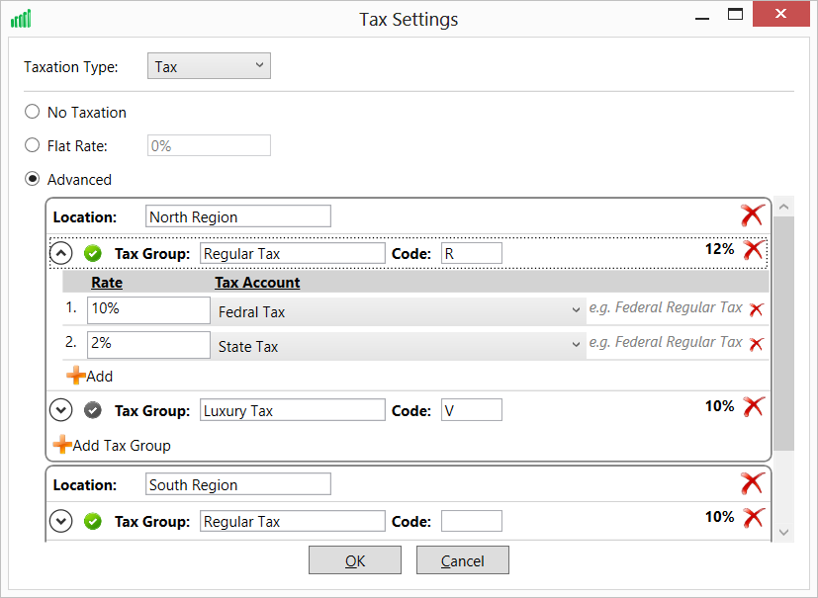Select the No Taxation option
Screen dimensions: 818x598
[31, 112]
